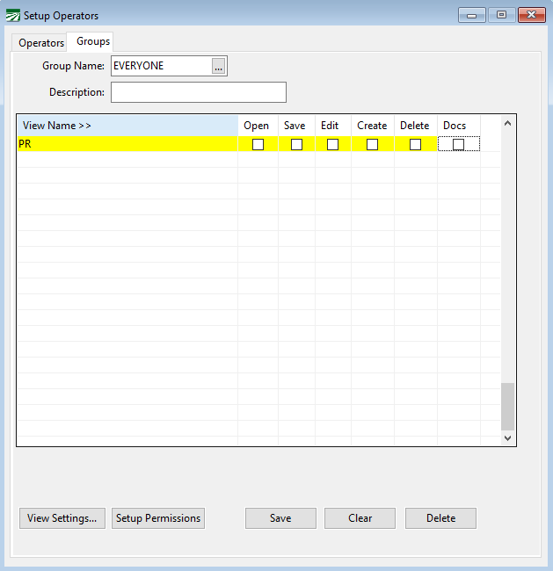Open Group Name lookup ellipsis button
The width and height of the screenshot is (553, 571).
218,67
